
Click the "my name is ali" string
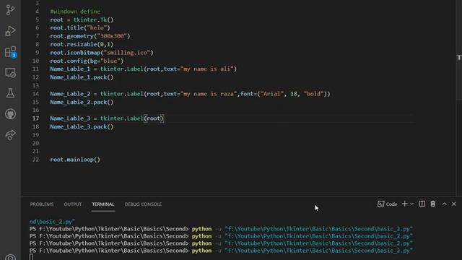(207, 69)
